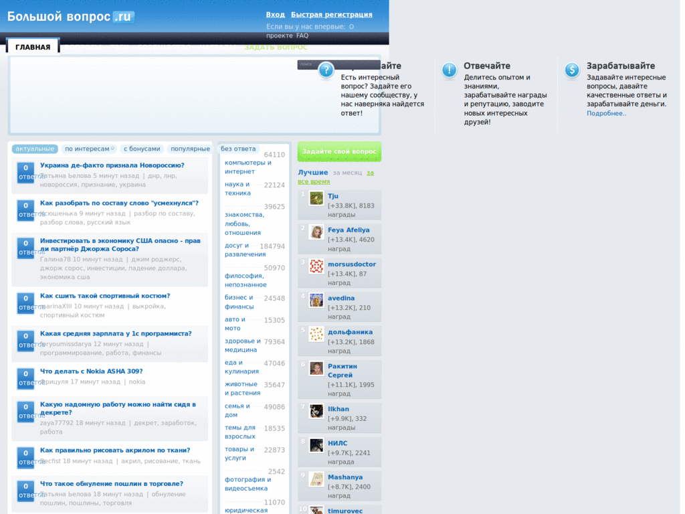
Task: Open category товары и услуги
Action: point(239,453)
